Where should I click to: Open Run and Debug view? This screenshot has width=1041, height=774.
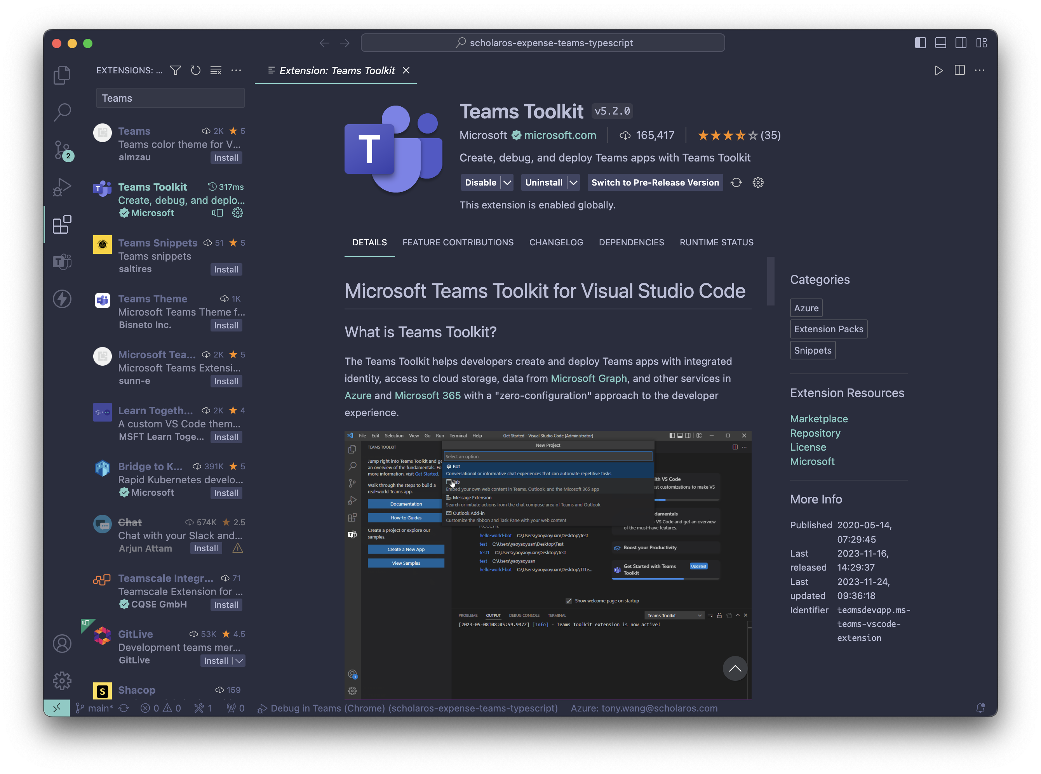pos(62,187)
